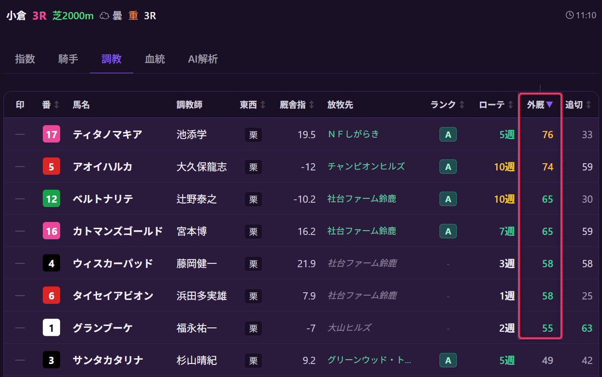Click the clock icon beside 11:10
The image size is (602, 377).
click(570, 15)
